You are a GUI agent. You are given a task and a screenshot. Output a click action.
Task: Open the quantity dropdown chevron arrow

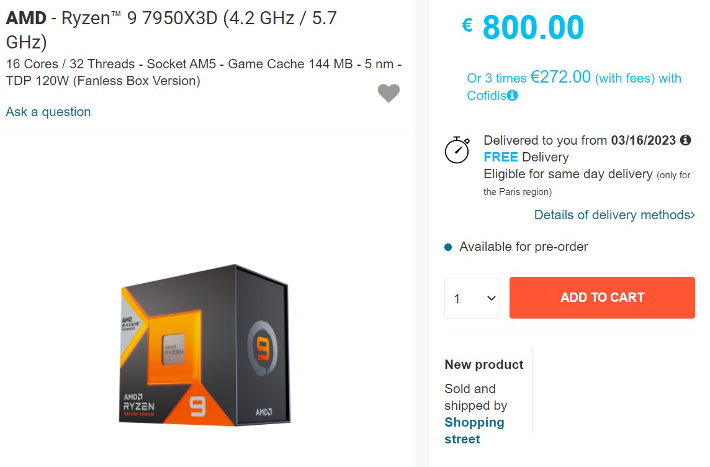pos(490,297)
